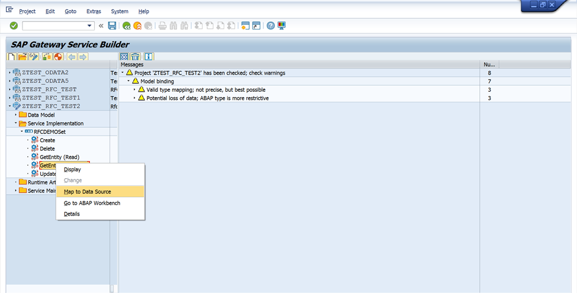
Task: Click the Last Page icon
Action: pyautogui.click(x=231, y=25)
